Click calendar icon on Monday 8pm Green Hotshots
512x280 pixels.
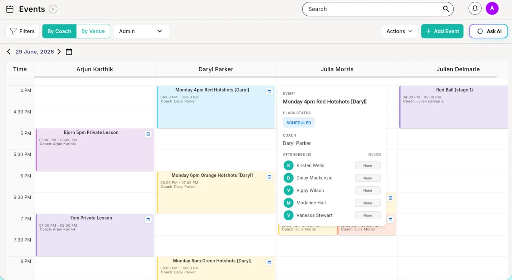point(269,262)
